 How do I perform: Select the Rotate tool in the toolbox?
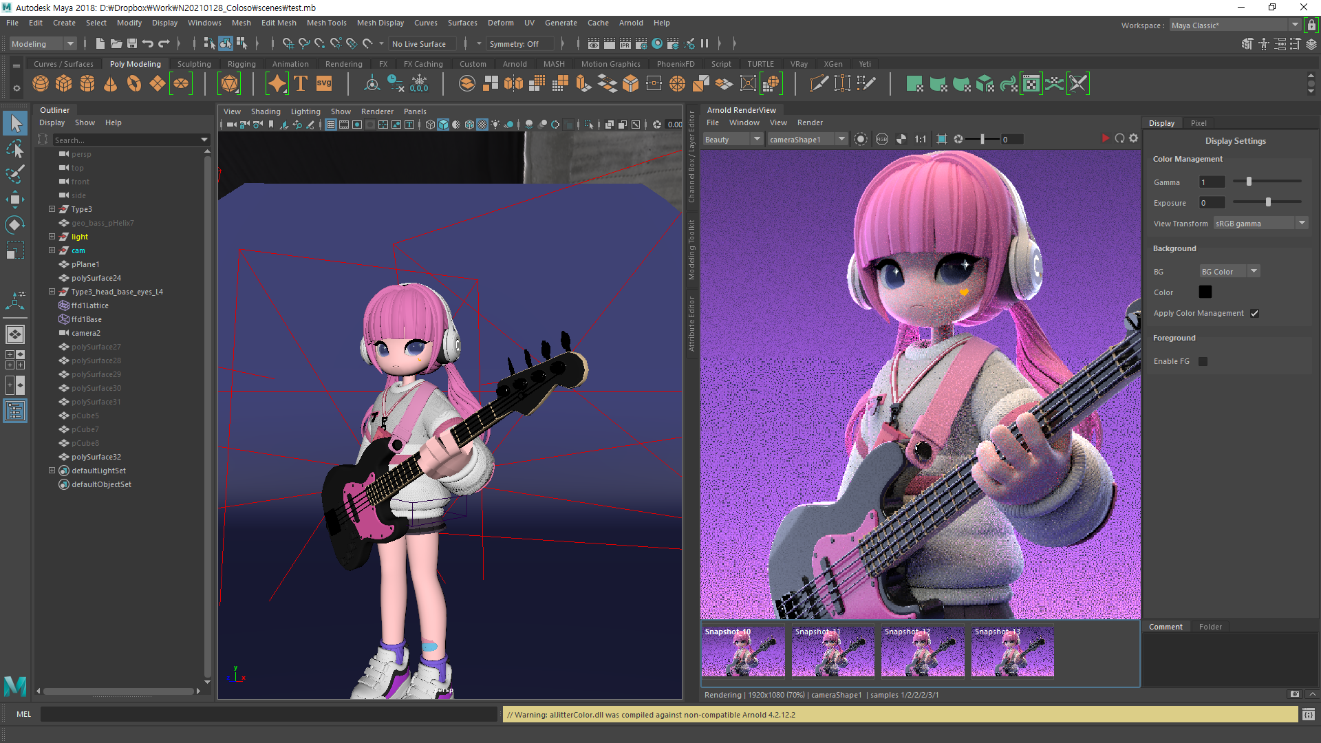[x=15, y=225]
